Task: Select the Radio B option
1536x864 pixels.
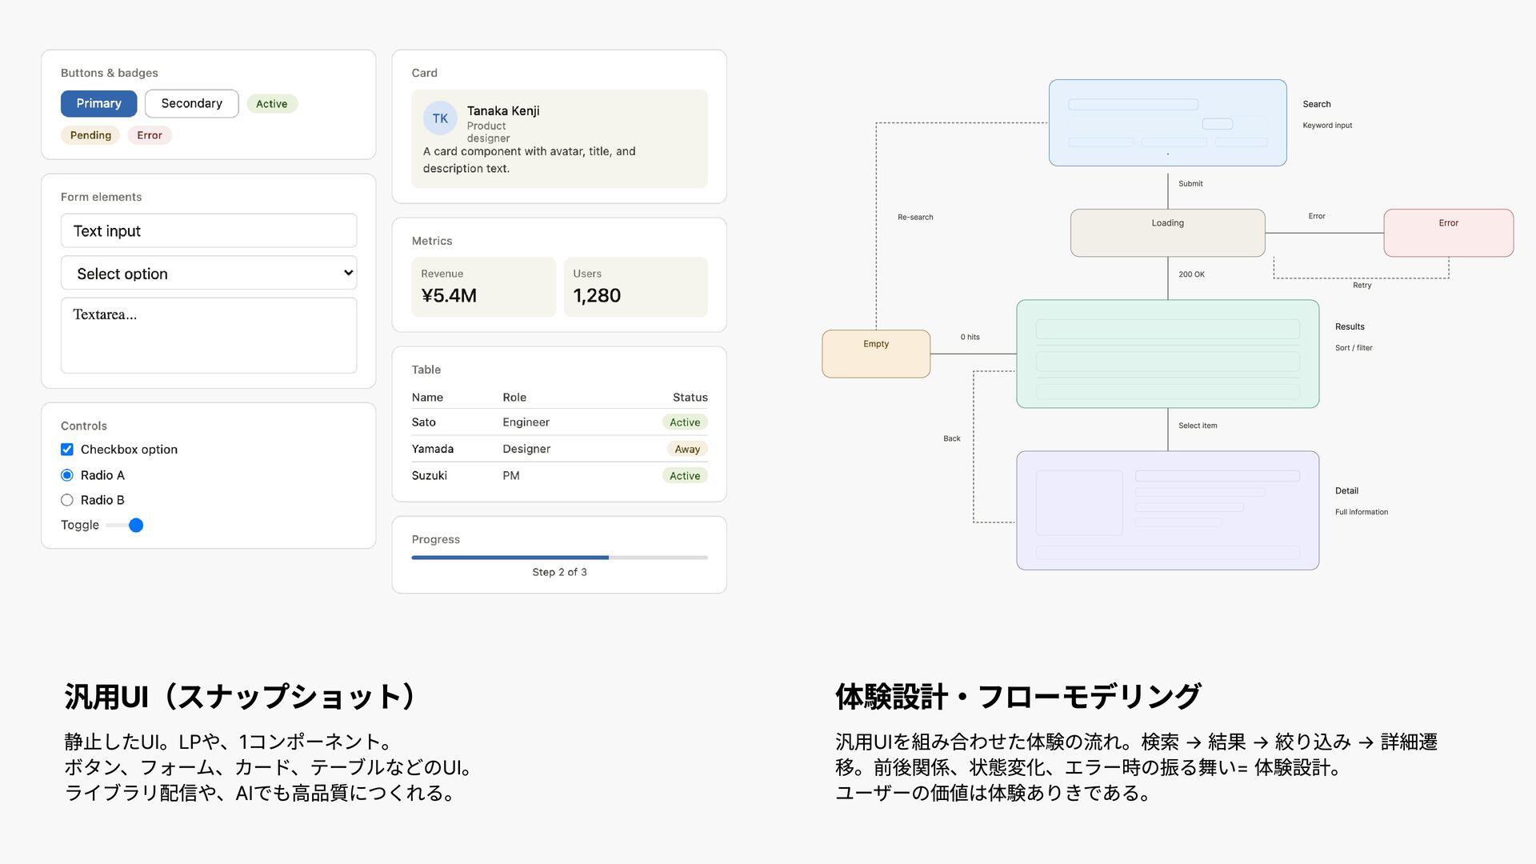Action: [67, 500]
